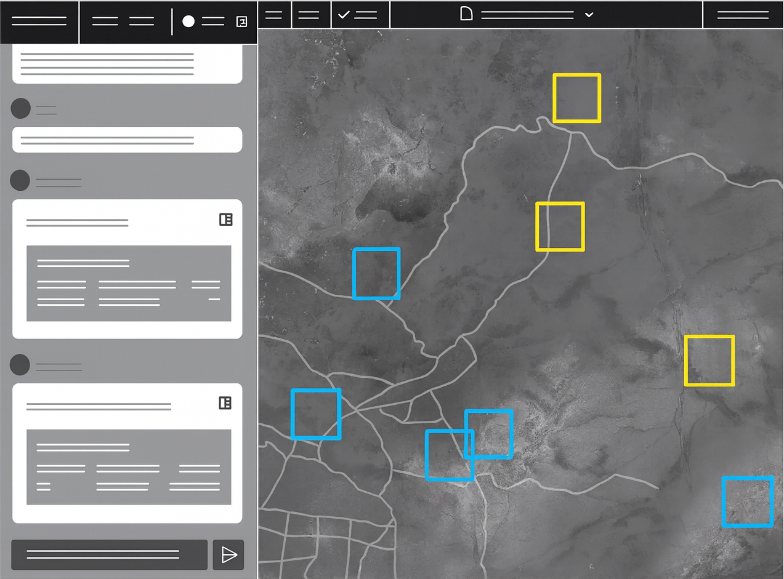
Task: Click the second tab in the chat header
Action: [x=142, y=22]
